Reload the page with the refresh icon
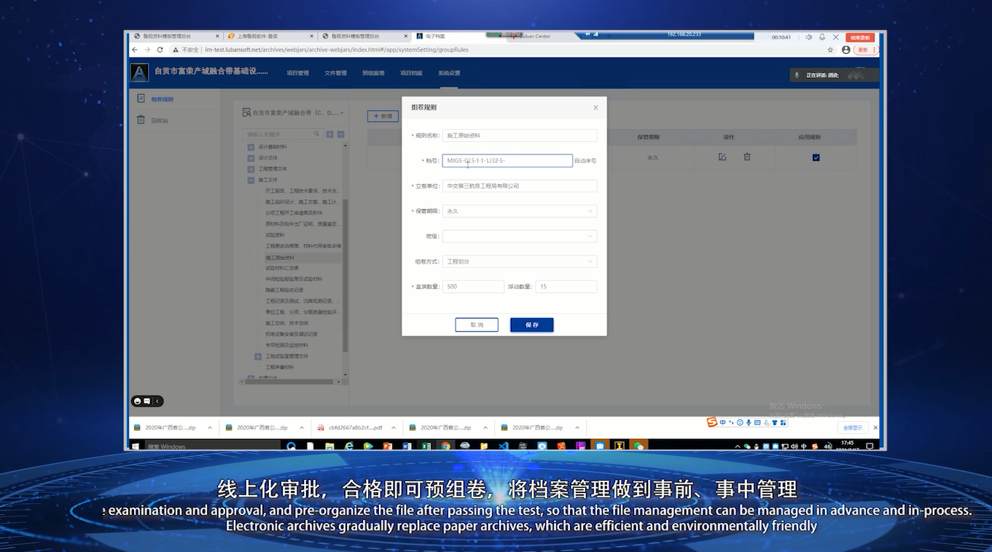The image size is (992, 552). [161, 50]
